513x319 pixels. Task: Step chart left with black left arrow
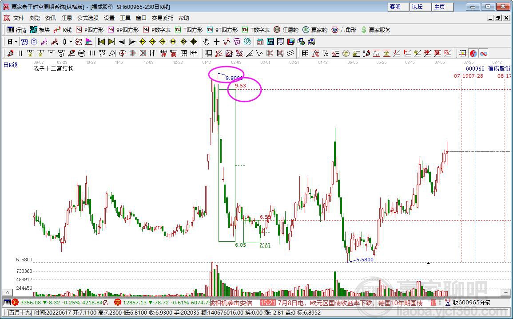122,42
